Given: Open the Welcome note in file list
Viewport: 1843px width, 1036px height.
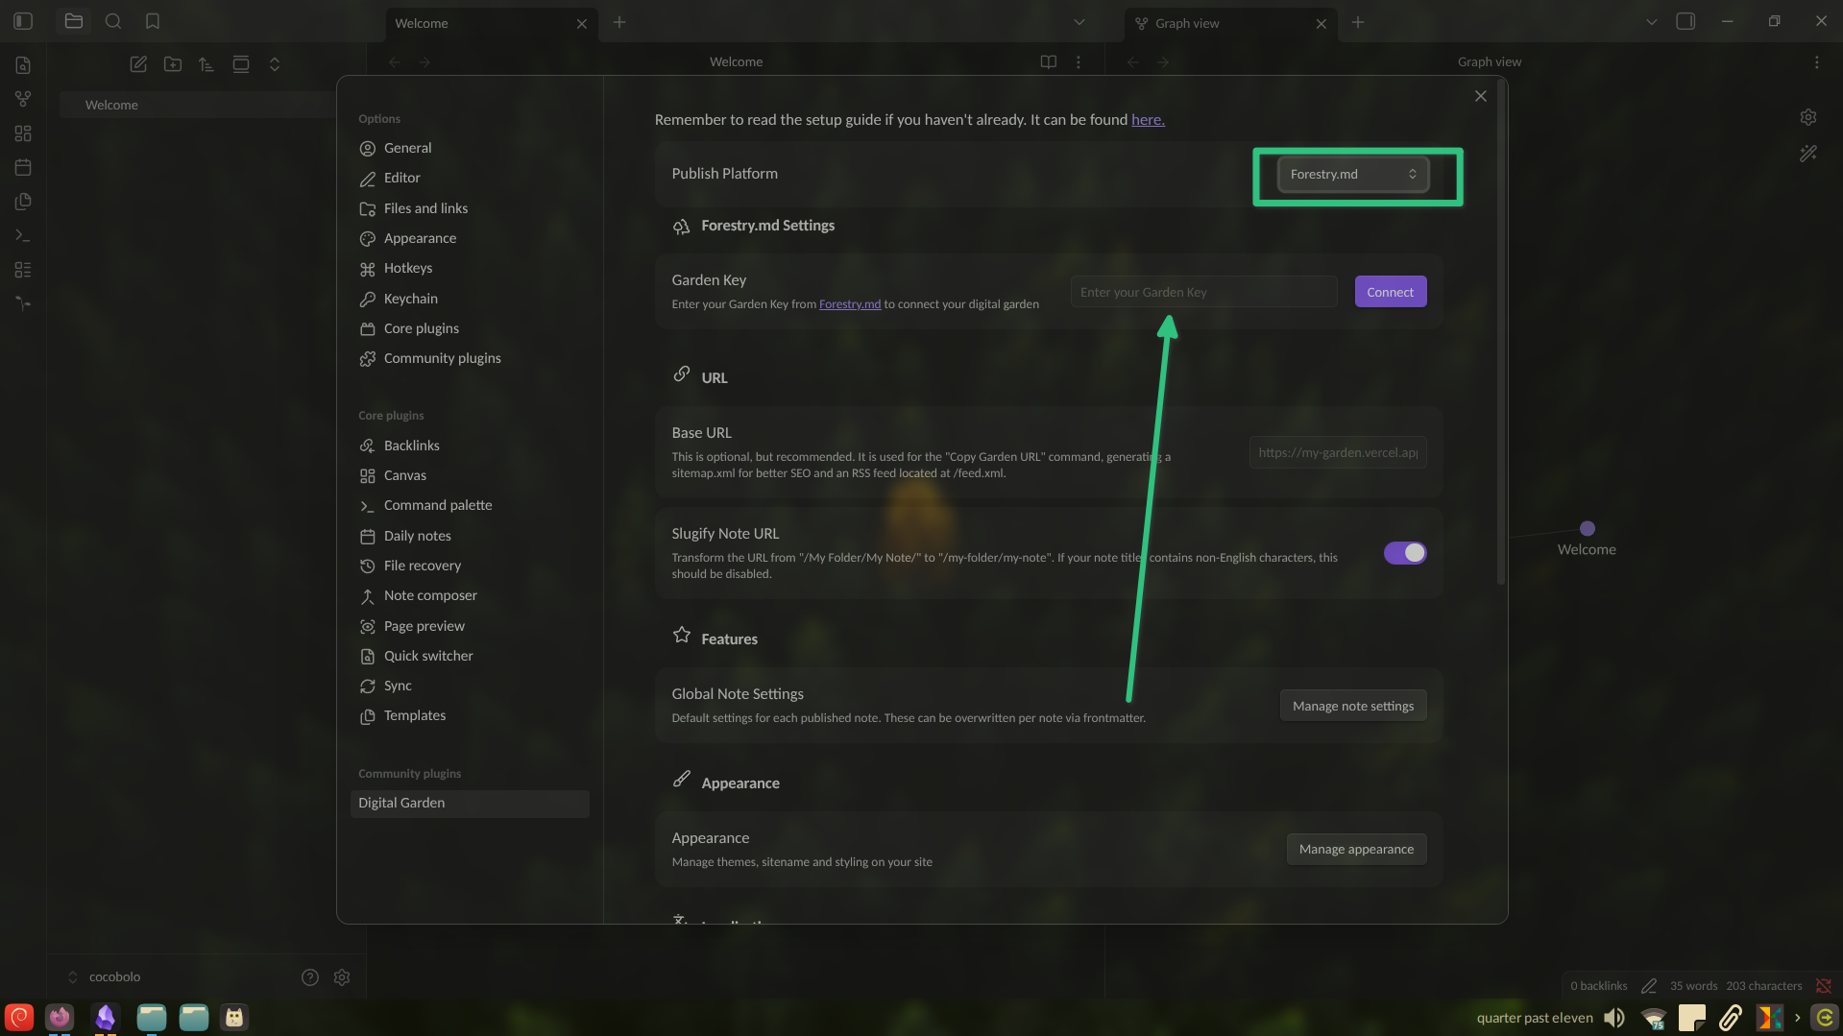Looking at the screenshot, I should [197, 106].
